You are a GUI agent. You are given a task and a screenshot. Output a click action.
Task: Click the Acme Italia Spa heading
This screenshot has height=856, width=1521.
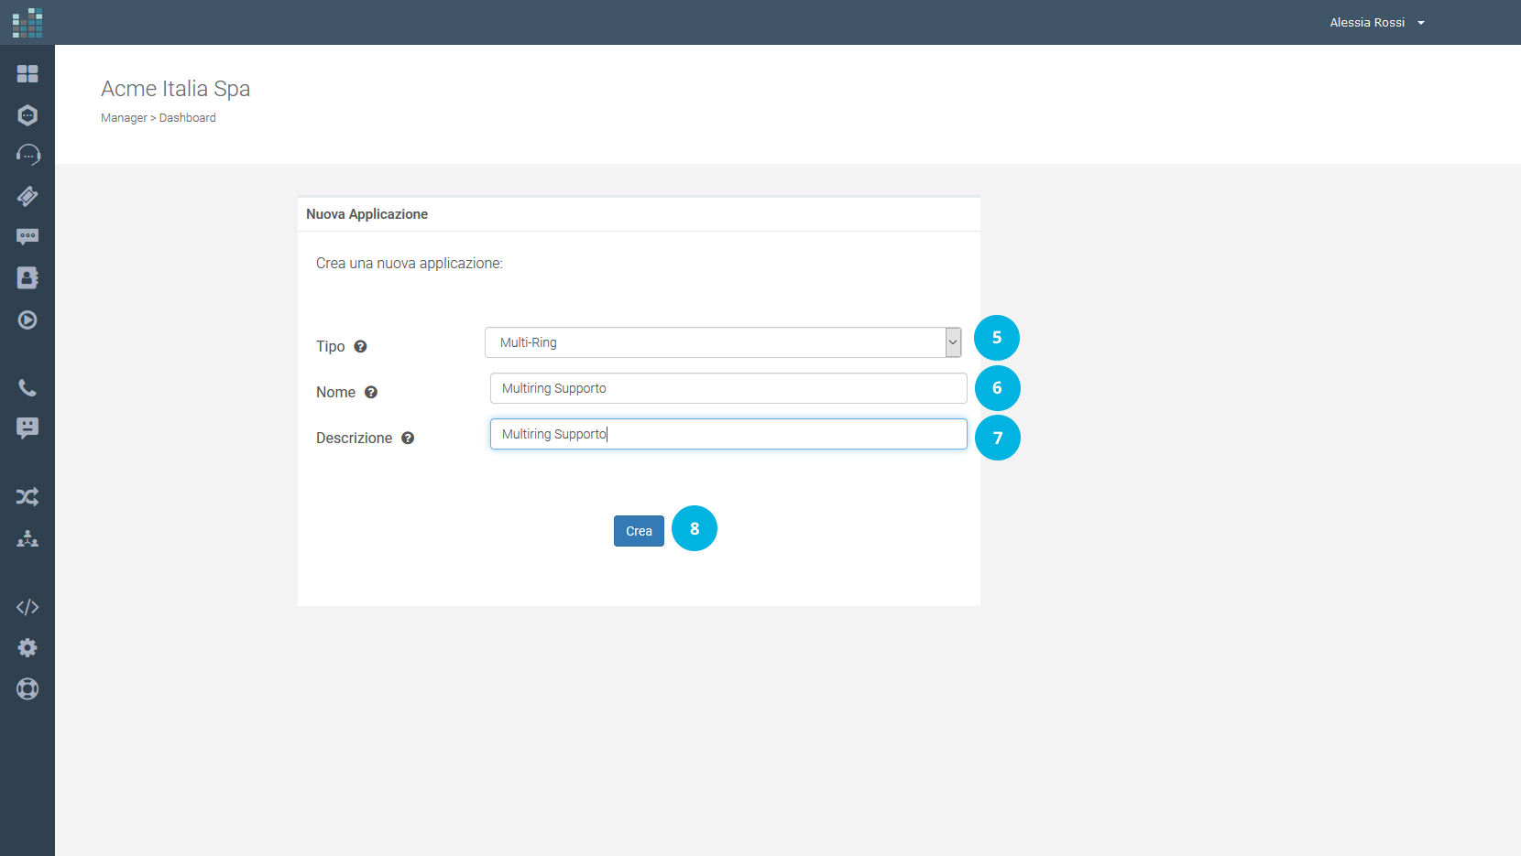pyautogui.click(x=176, y=89)
